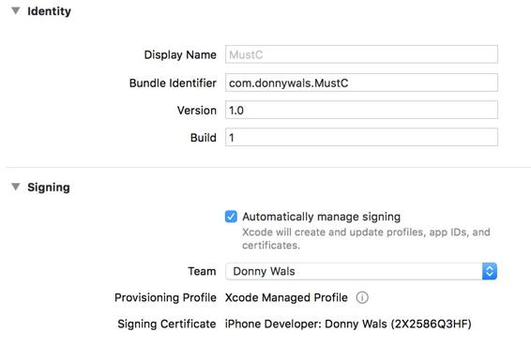Click the blue arrows on Team selector

pyautogui.click(x=490, y=271)
